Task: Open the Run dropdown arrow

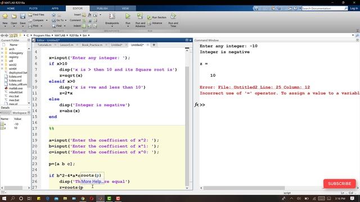Action: [x=128, y=26]
